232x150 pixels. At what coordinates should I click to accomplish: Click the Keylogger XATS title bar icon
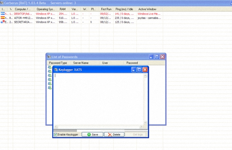(56, 70)
